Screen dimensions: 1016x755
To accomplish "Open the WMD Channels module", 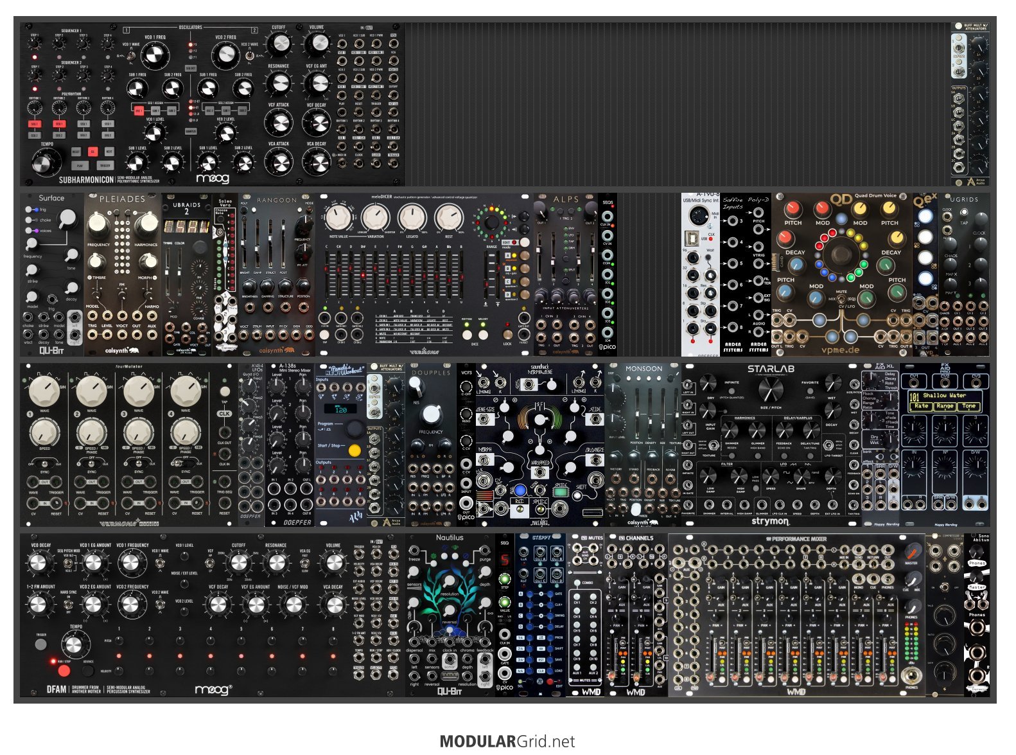I will [x=636, y=616].
